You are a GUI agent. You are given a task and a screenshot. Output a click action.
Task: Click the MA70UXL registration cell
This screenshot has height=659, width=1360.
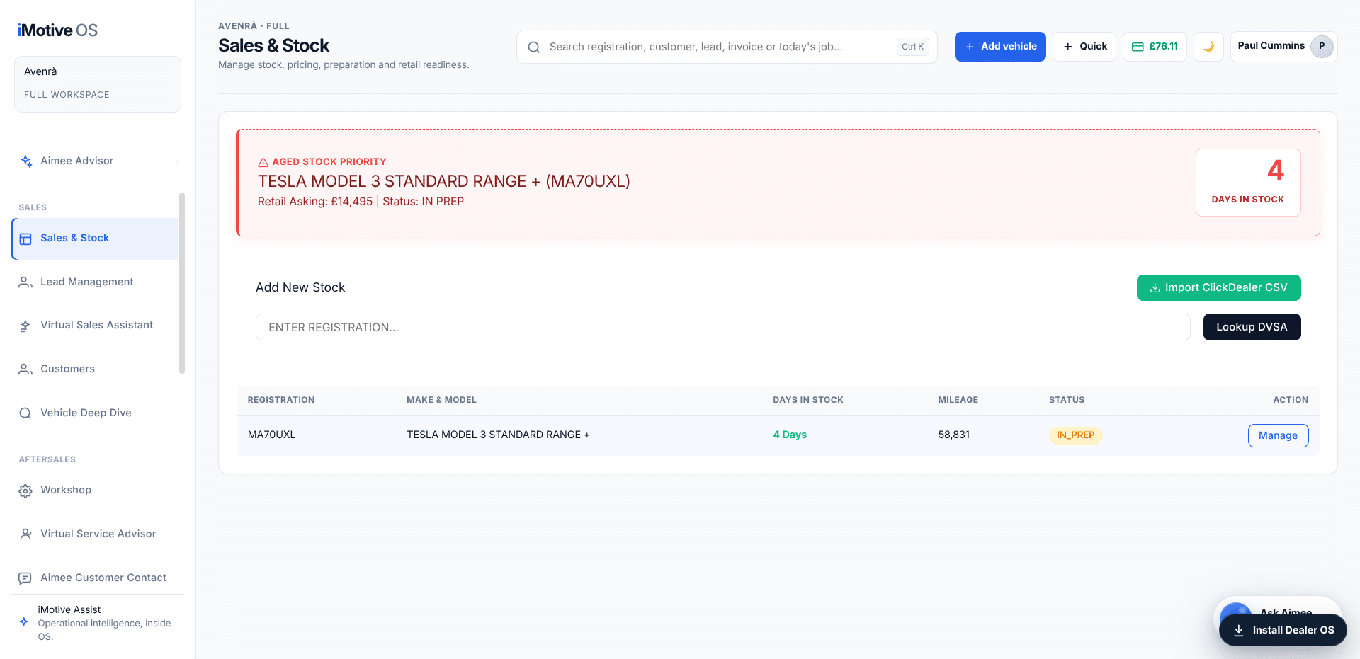[x=271, y=435]
